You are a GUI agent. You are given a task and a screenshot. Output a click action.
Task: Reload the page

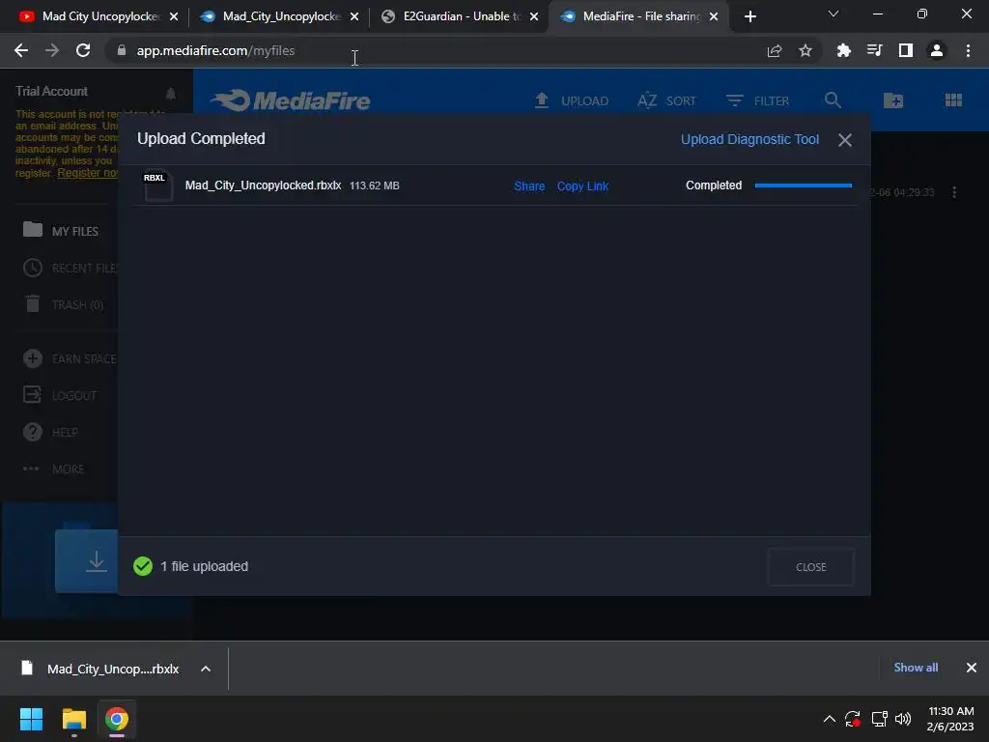pos(83,50)
